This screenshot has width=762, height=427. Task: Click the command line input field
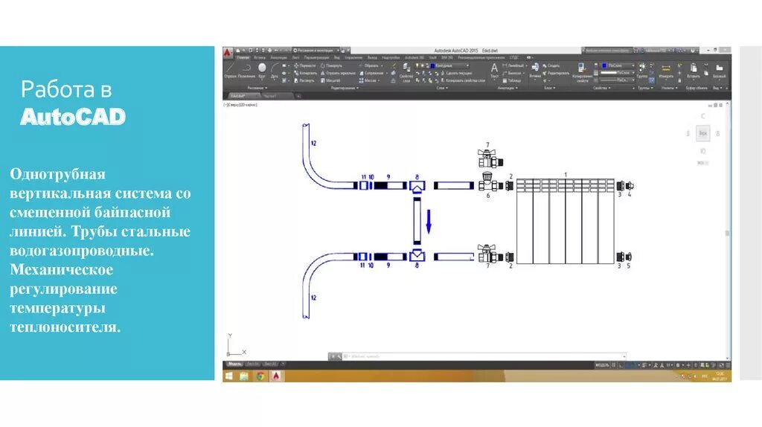pos(484,356)
